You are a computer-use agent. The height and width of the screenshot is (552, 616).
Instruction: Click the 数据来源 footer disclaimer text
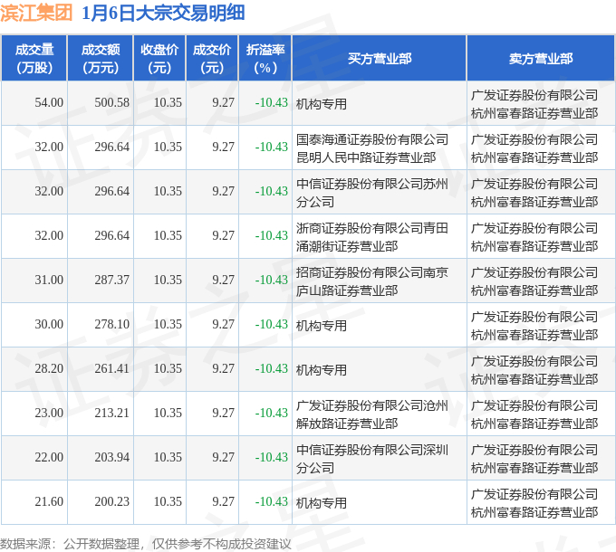click(145, 544)
